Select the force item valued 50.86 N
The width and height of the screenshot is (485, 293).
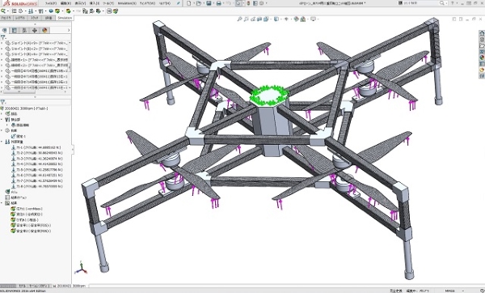coord(37,153)
